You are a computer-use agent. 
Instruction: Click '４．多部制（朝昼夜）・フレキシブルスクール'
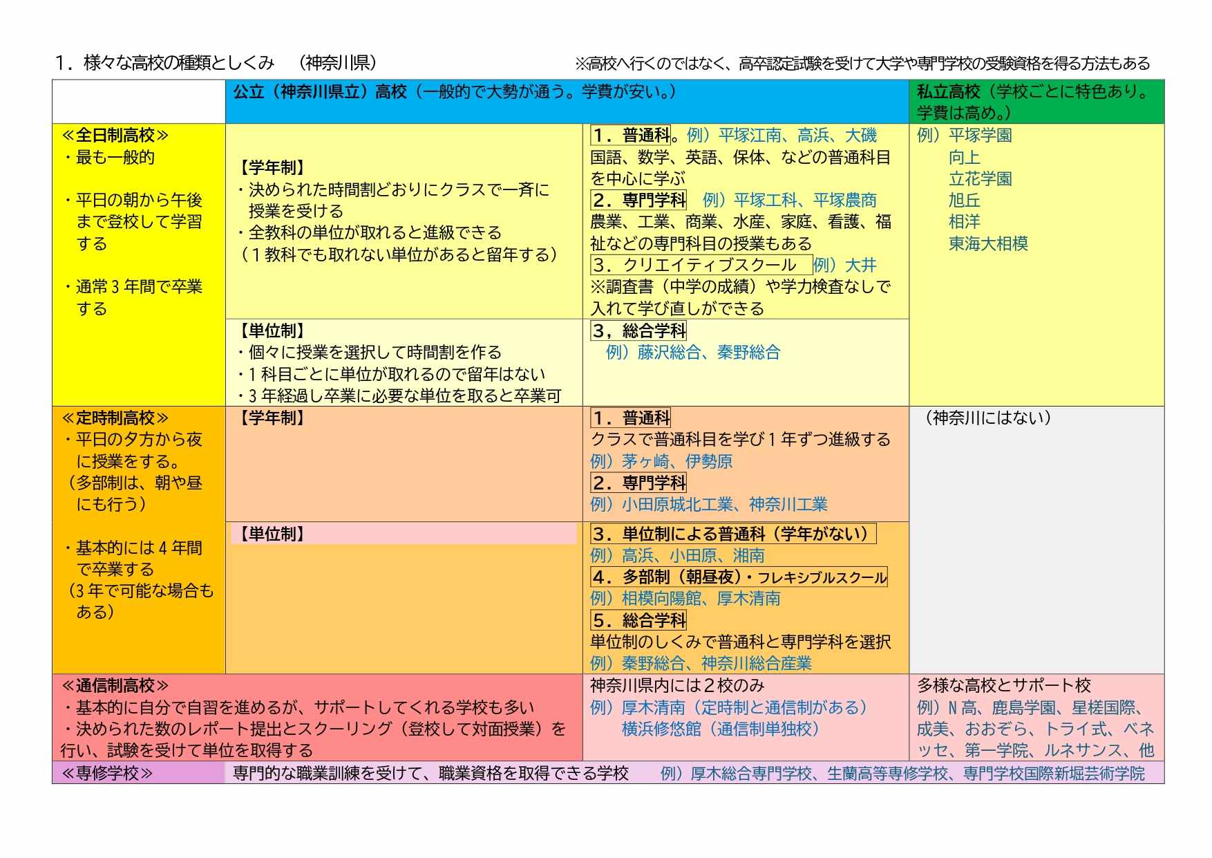click(x=739, y=577)
